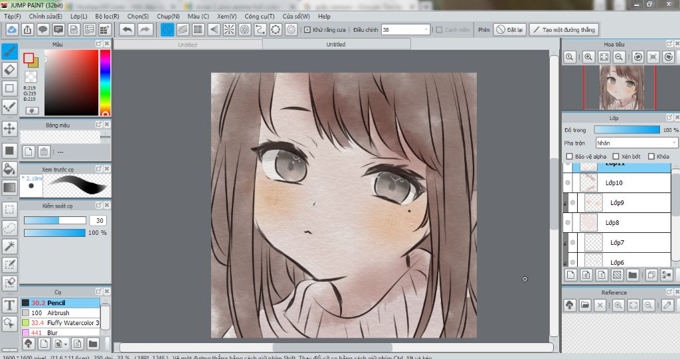The height and width of the screenshot is (359, 680).
Task: Open the Chỉnh sửa(E) menu
Action: tap(46, 17)
